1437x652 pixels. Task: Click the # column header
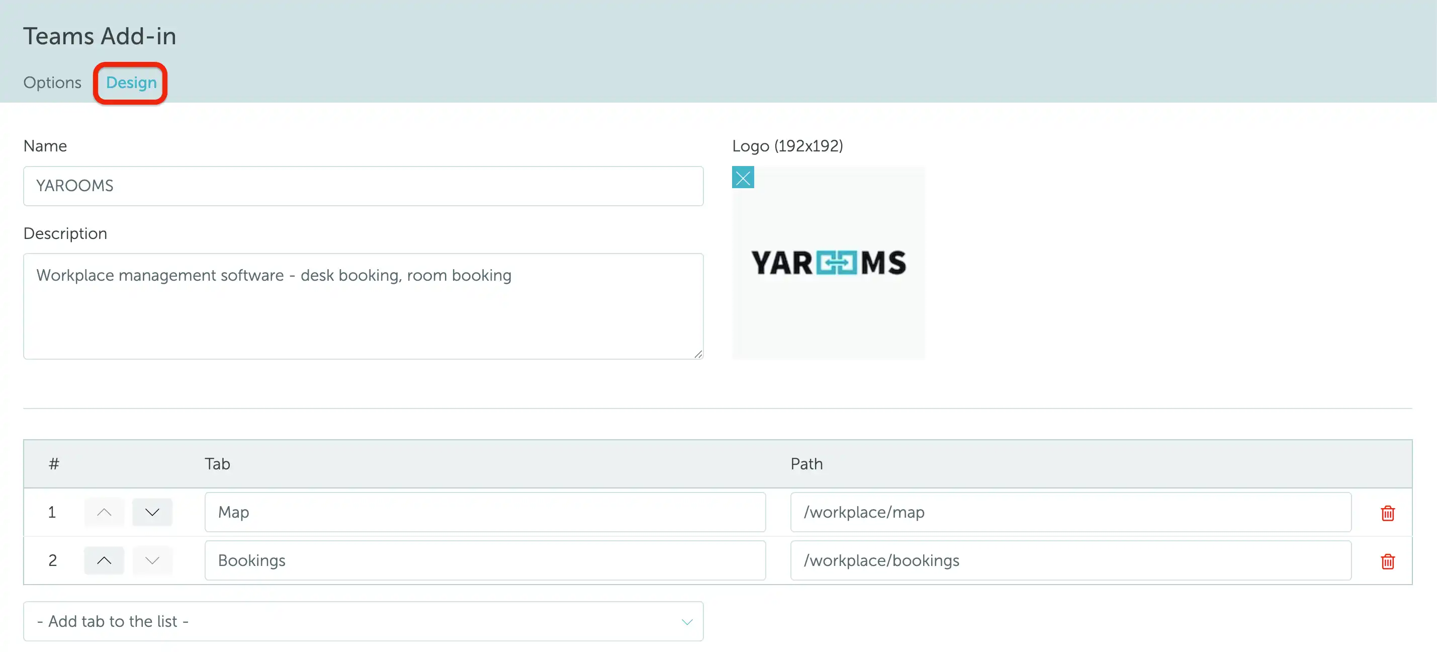pyautogui.click(x=54, y=464)
